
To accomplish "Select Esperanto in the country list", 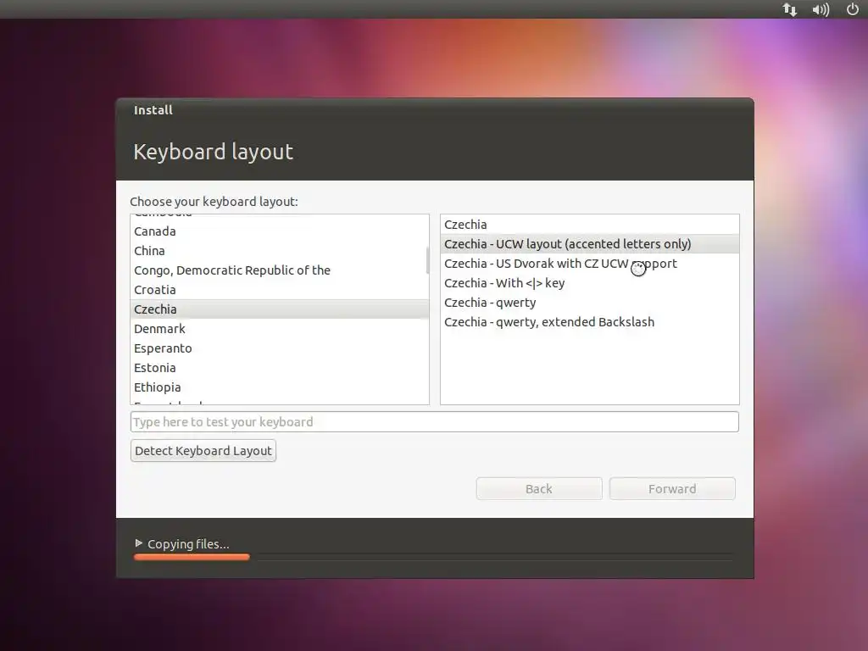I will click(280, 348).
